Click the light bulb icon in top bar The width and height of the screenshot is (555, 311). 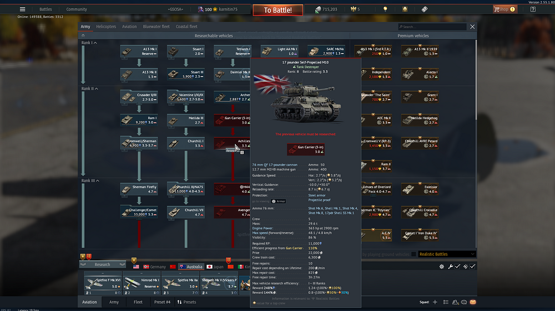point(385,9)
